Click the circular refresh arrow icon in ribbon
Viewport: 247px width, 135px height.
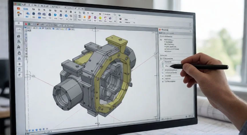tap(115, 15)
